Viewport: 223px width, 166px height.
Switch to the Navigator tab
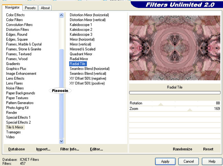(x=12, y=7)
